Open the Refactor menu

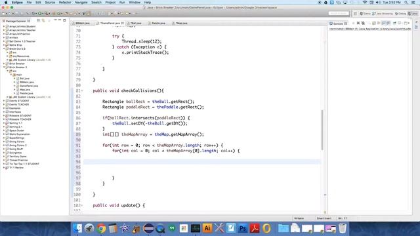65,3
